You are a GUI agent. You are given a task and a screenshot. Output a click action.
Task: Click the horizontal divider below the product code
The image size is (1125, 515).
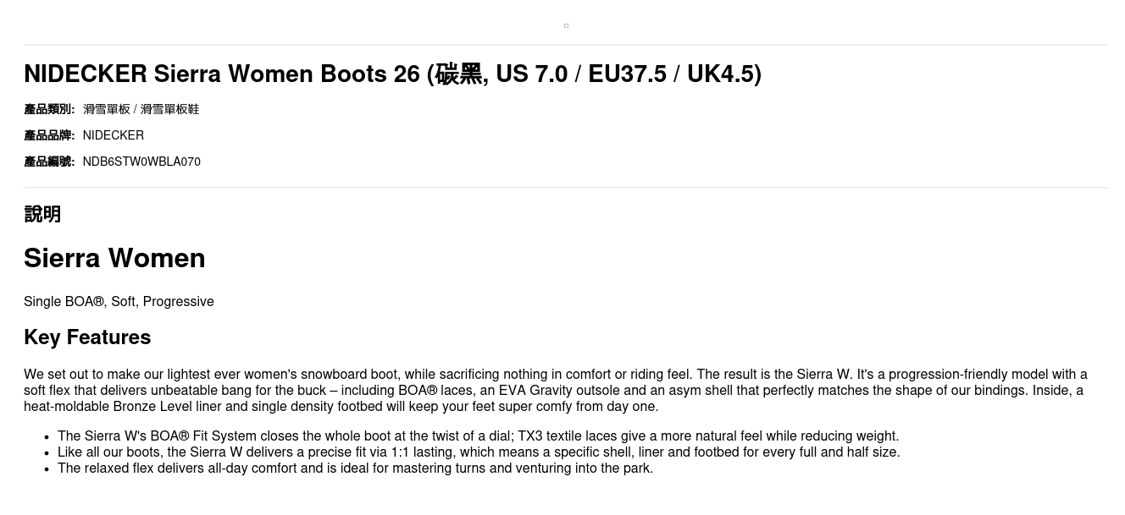tap(566, 188)
